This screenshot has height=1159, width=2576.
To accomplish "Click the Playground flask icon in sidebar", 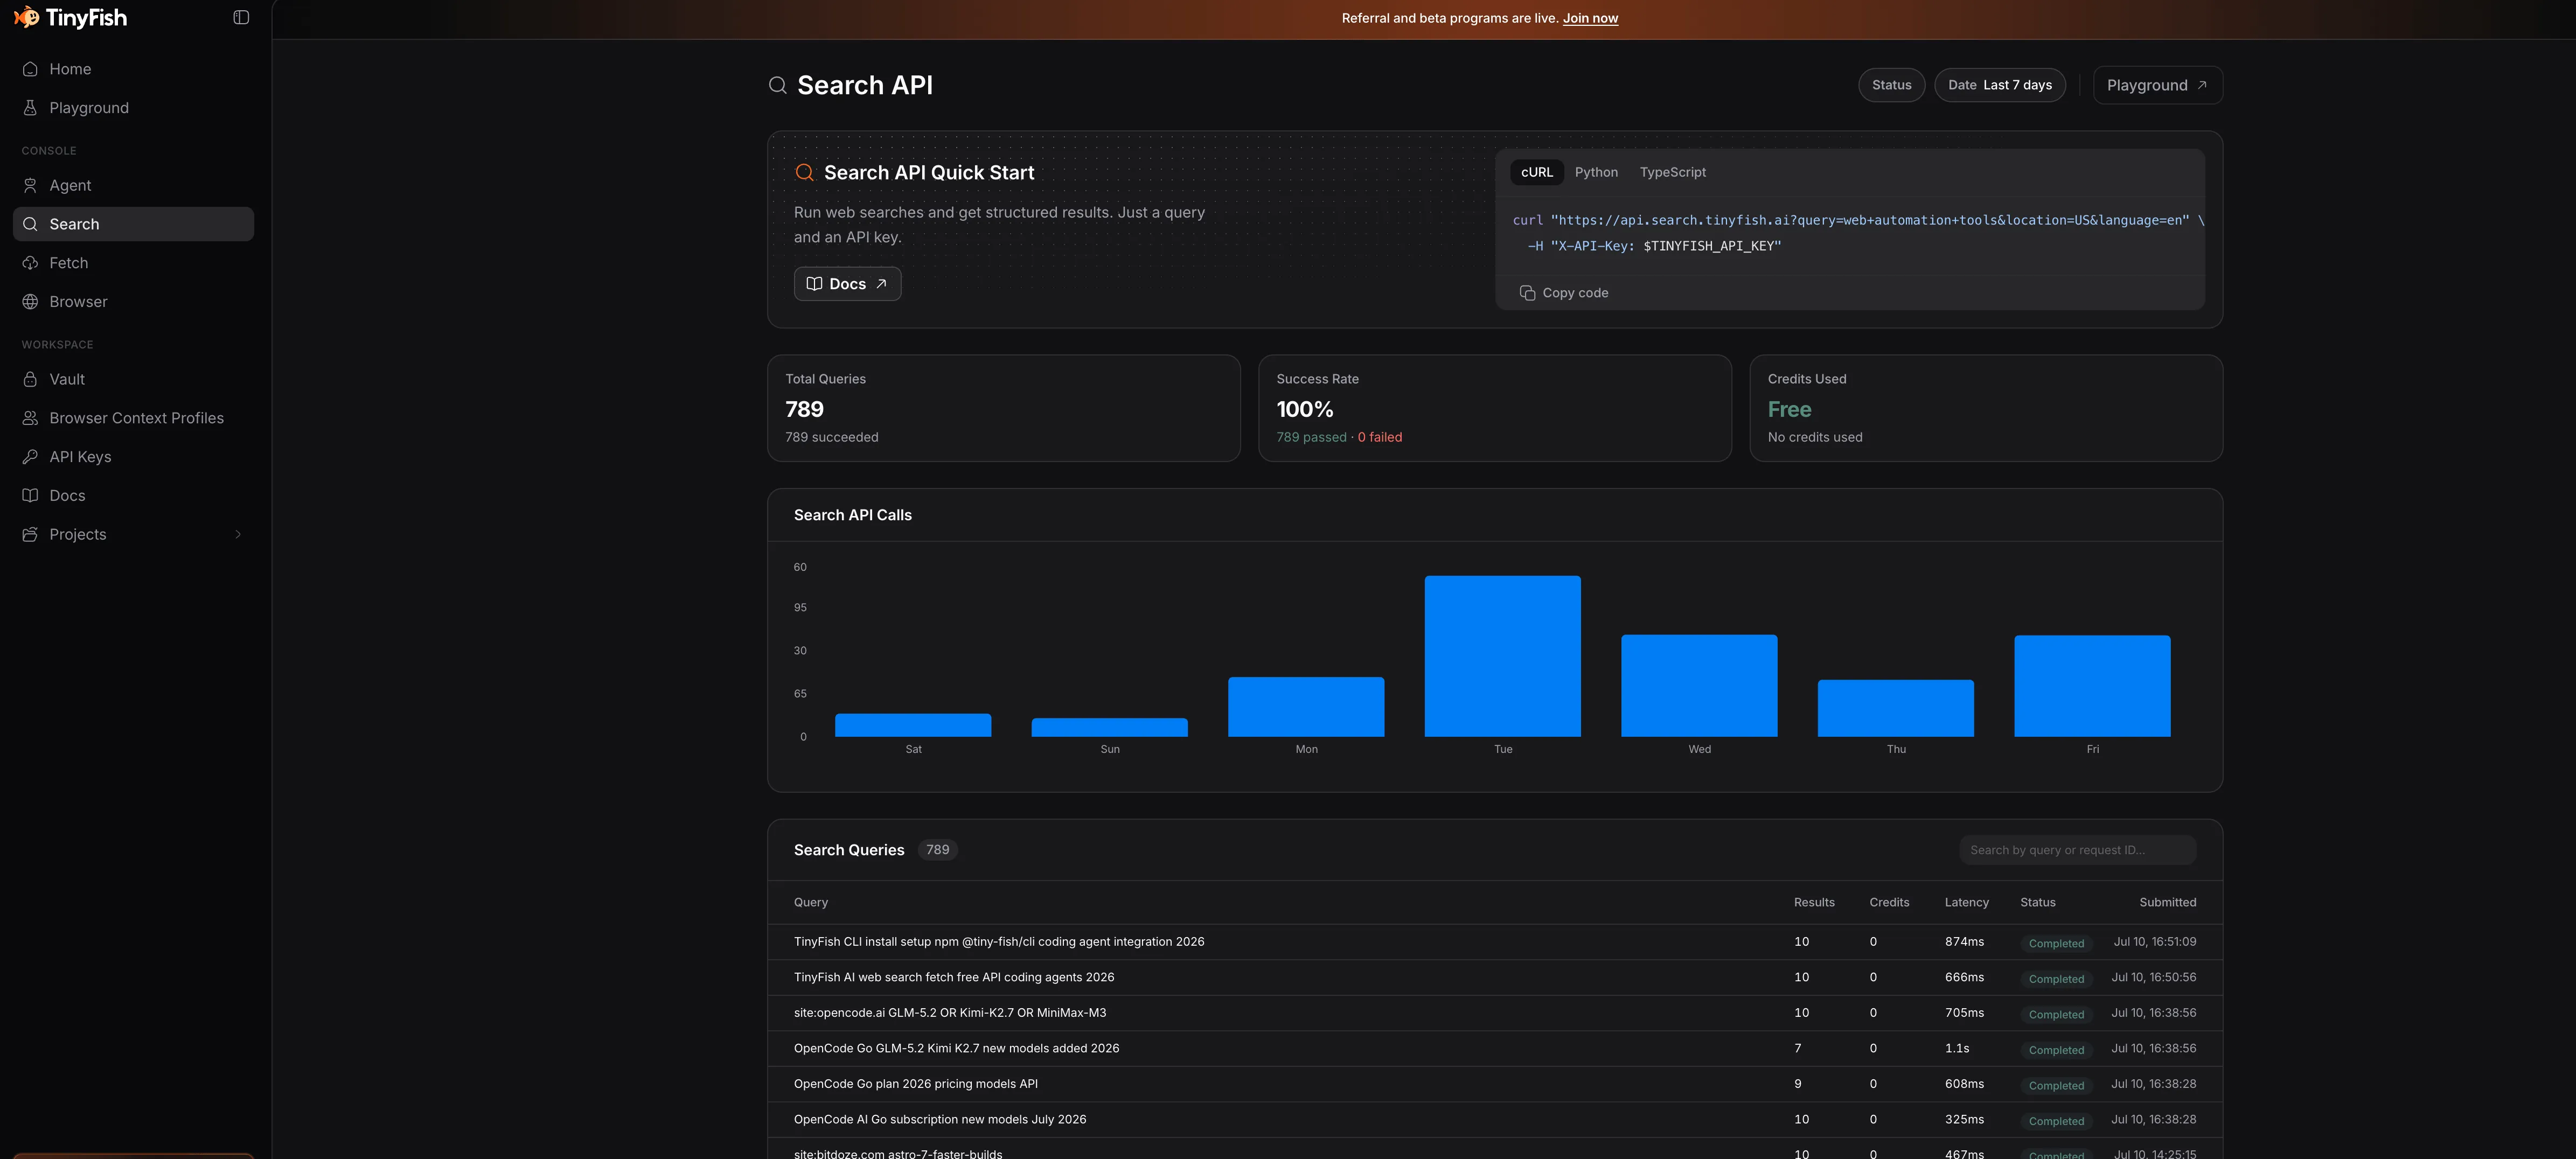I will 30,108.
